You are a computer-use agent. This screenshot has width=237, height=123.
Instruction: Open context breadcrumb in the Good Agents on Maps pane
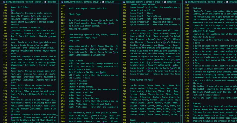coord(149,2)
